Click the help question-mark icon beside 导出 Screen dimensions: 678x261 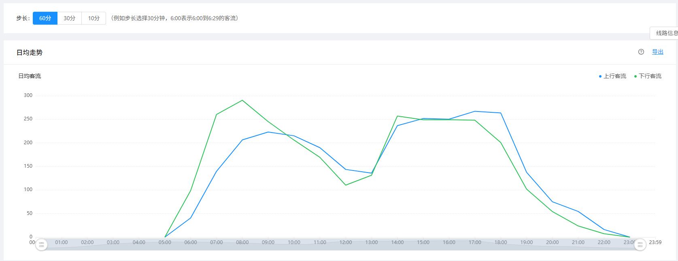pos(641,52)
